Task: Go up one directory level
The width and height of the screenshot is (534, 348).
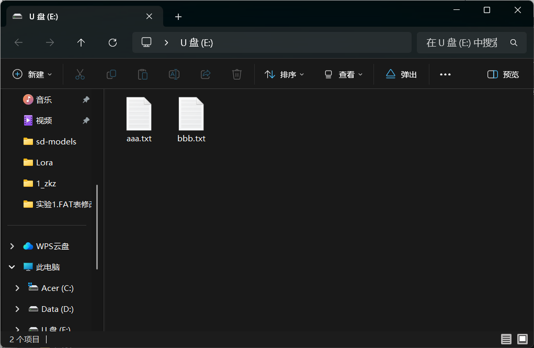Action: [81, 43]
